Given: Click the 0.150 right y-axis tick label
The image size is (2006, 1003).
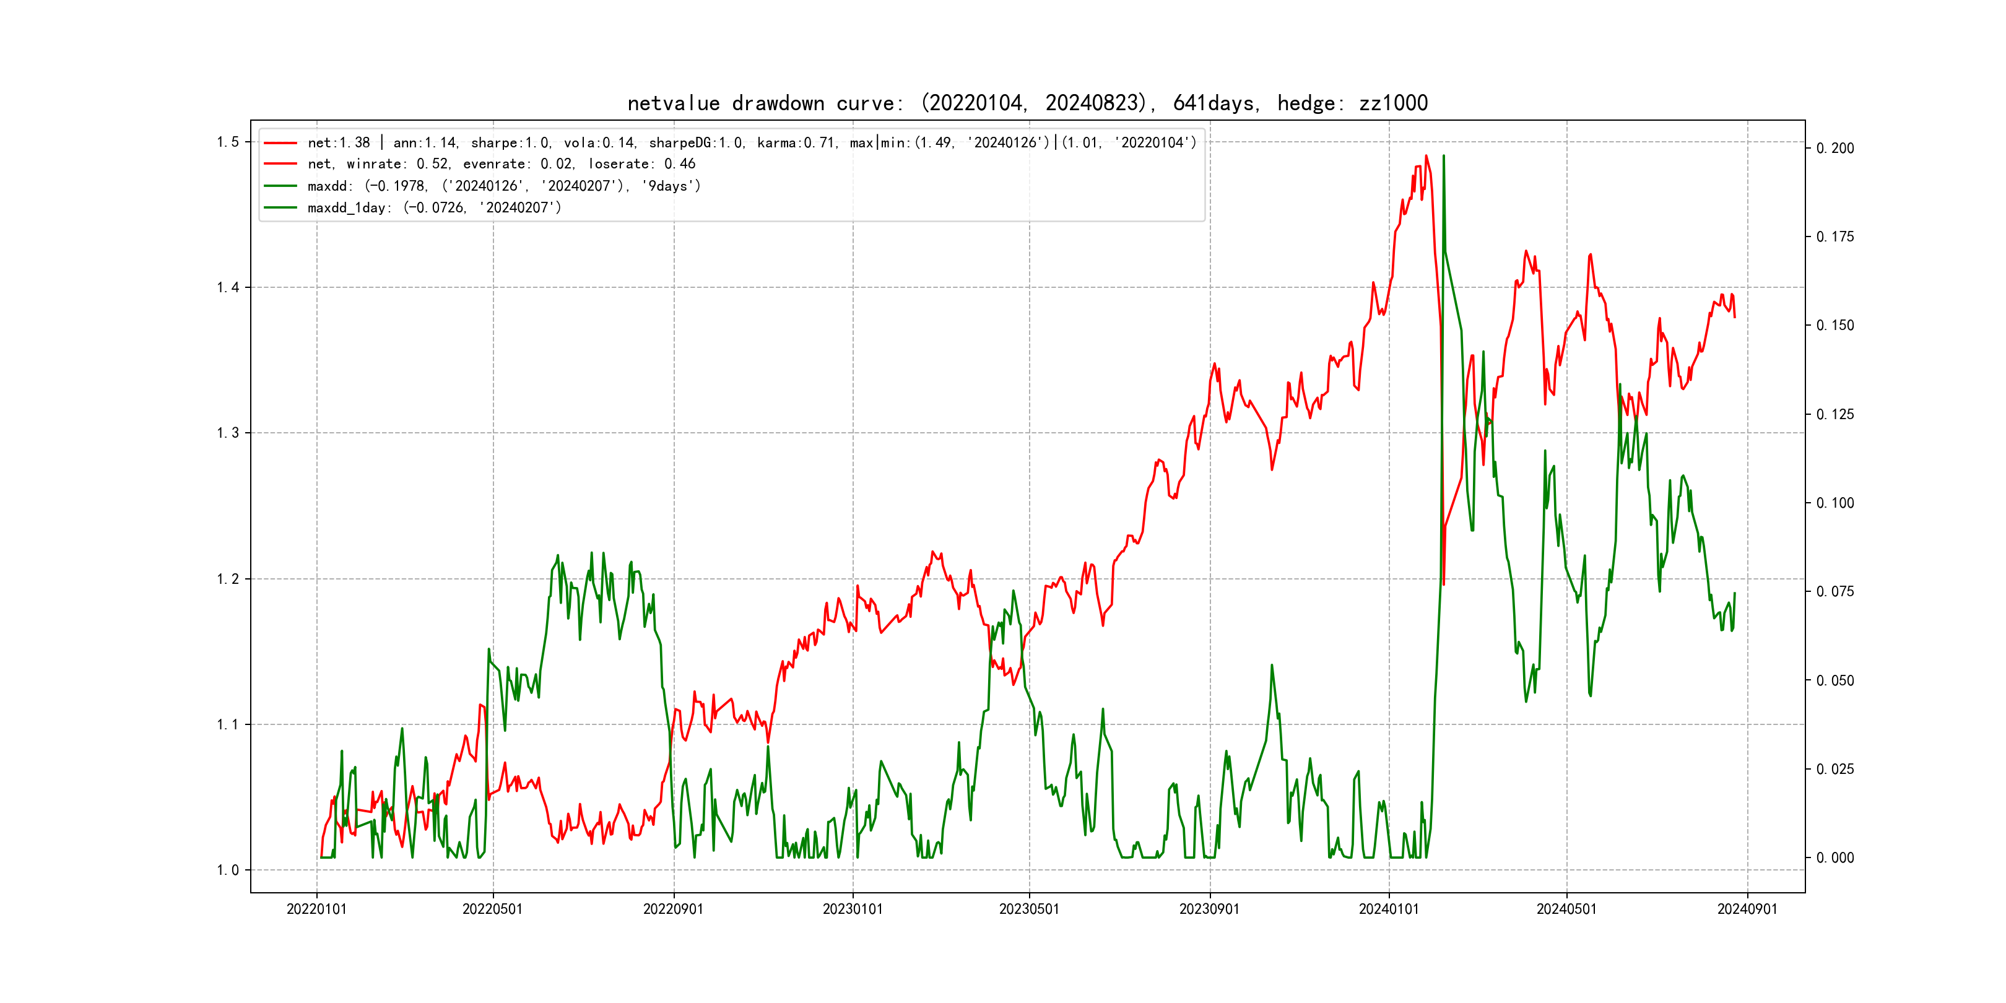Looking at the screenshot, I should pyautogui.click(x=1834, y=326).
